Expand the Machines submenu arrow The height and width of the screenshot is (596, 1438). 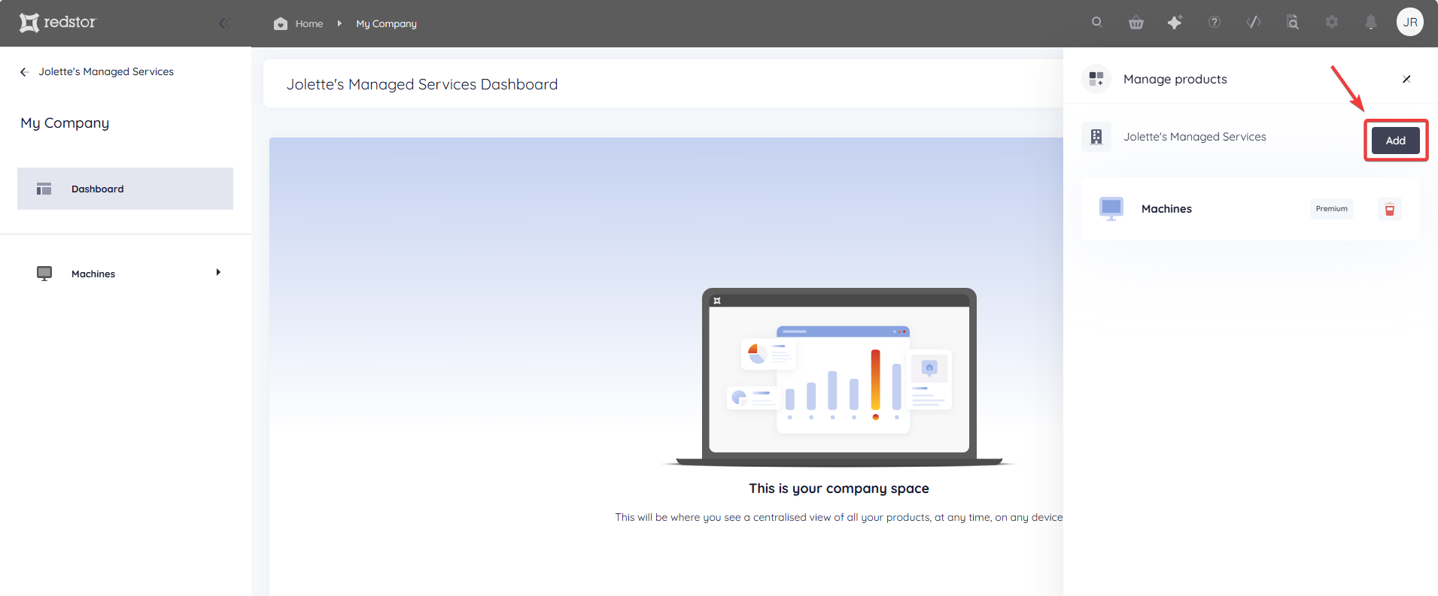click(218, 272)
